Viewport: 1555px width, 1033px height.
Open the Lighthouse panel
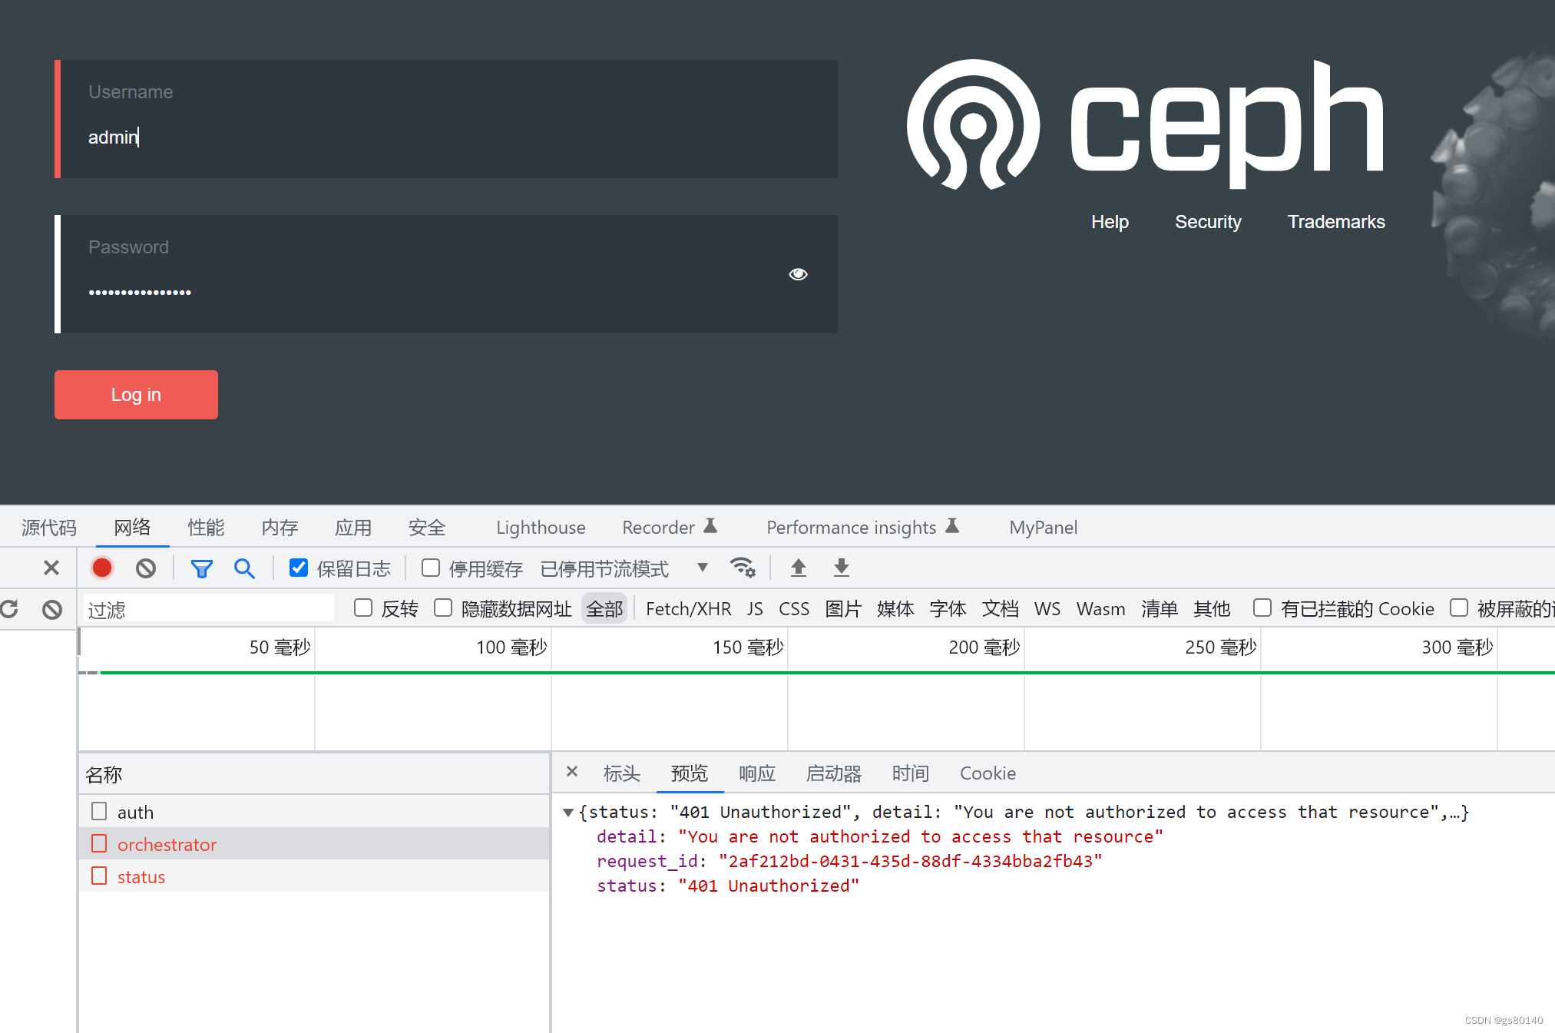(540, 528)
